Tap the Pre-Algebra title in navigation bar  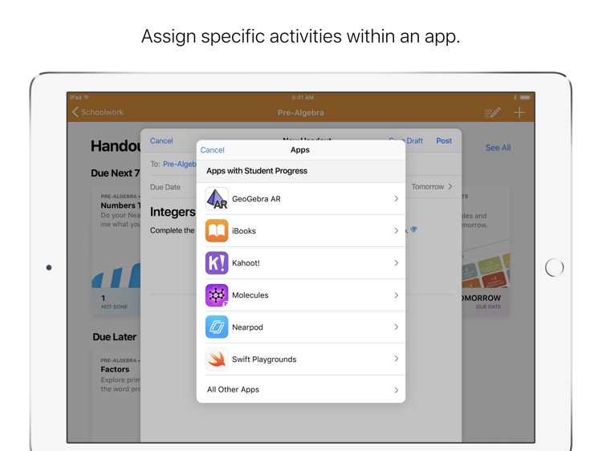(301, 113)
